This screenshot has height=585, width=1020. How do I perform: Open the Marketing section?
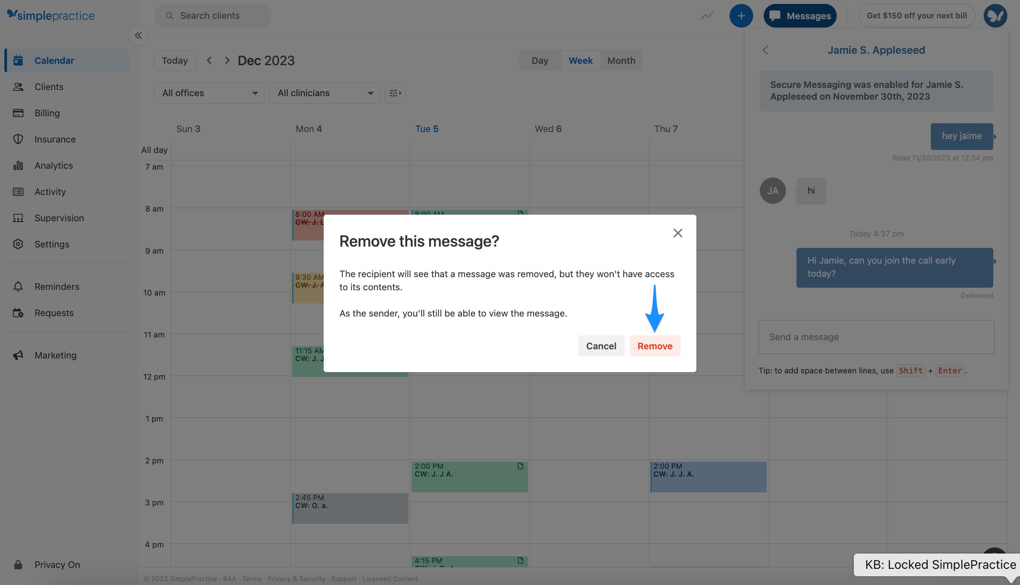tap(56, 355)
